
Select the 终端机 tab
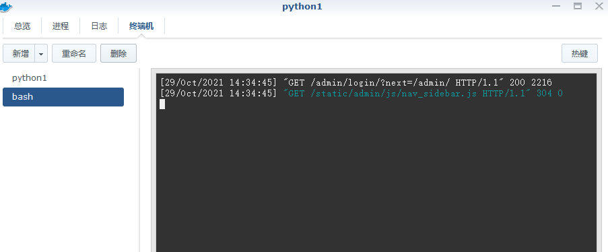(141, 26)
